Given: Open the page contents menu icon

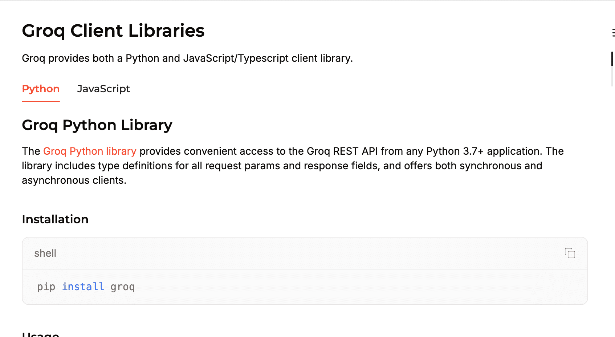Looking at the screenshot, I should coord(613,33).
